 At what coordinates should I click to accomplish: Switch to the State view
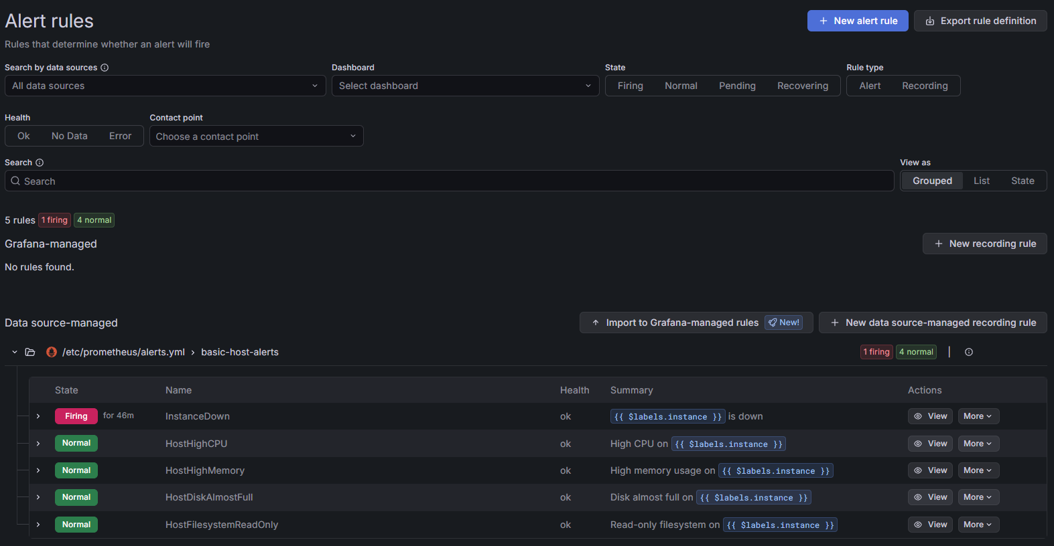pyautogui.click(x=1023, y=181)
